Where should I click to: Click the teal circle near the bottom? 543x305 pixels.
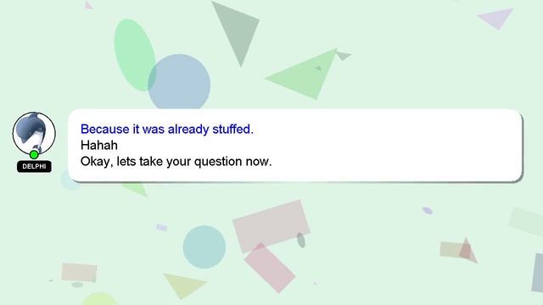[204, 247]
